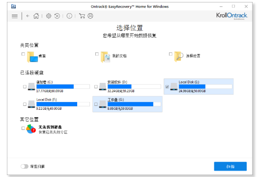
Task: Click the 深度扫描 label
Action: 37,166
